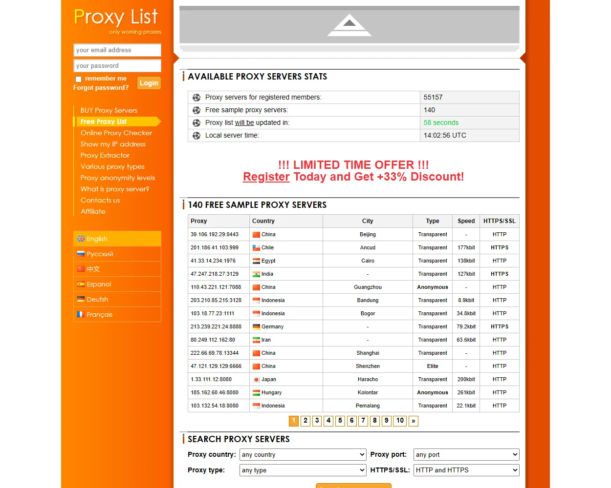Image resolution: width=611 pixels, height=488 pixels.
Task: Click the globe icon beside free sample servers
Action: [x=196, y=110]
